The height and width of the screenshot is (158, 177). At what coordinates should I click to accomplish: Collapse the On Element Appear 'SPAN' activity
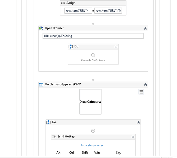click(x=146, y=85)
